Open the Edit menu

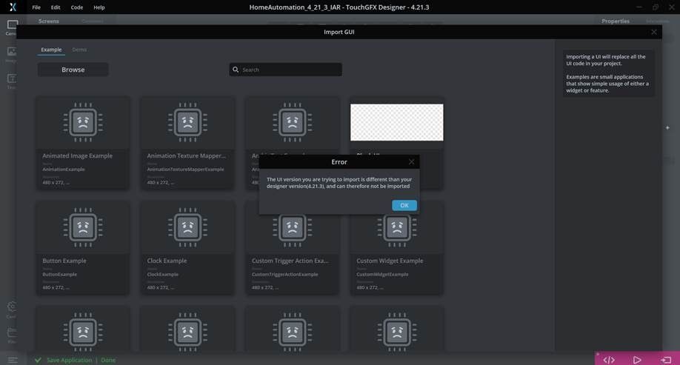[56, 7]
